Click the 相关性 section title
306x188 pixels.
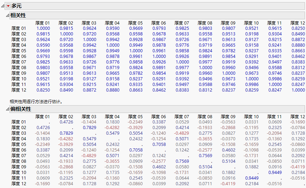click(18, 15)
